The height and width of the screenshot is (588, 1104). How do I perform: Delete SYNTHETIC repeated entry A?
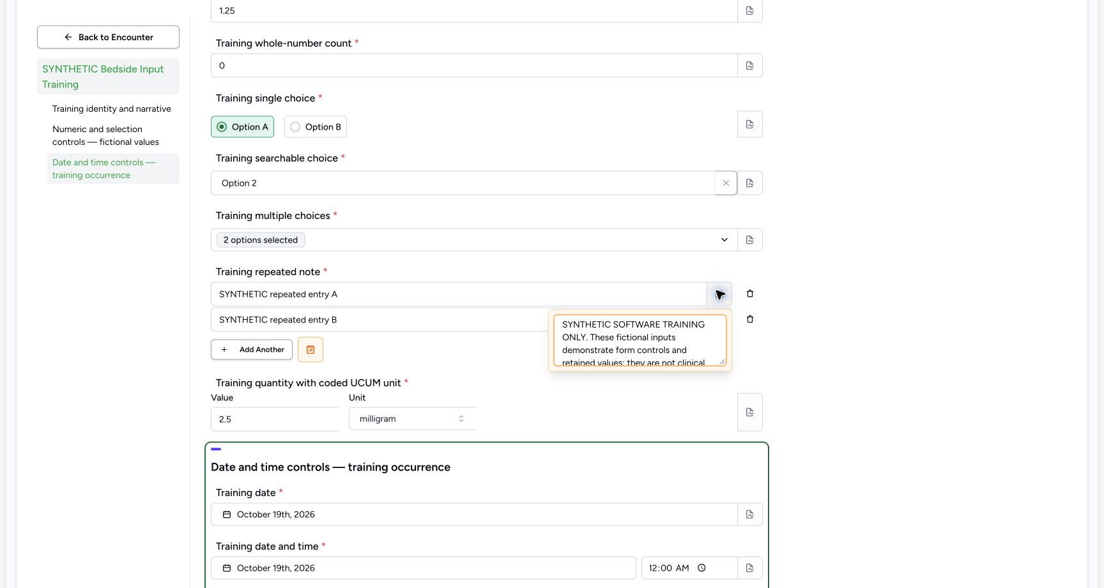[x=750, y=294]
